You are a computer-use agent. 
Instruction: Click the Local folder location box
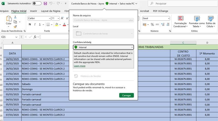[103, 34]
